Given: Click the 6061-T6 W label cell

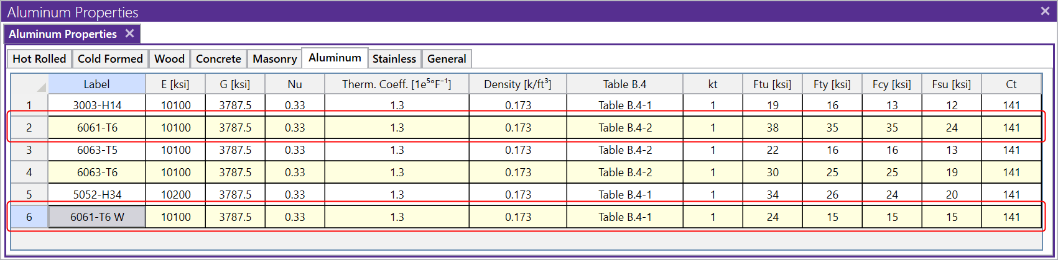Looking at the screenshot, I should (x=97, y=217).
